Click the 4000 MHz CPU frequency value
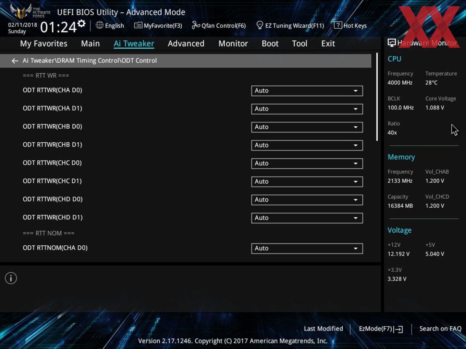Screen dimensions: 466x349 pos(400,82)
